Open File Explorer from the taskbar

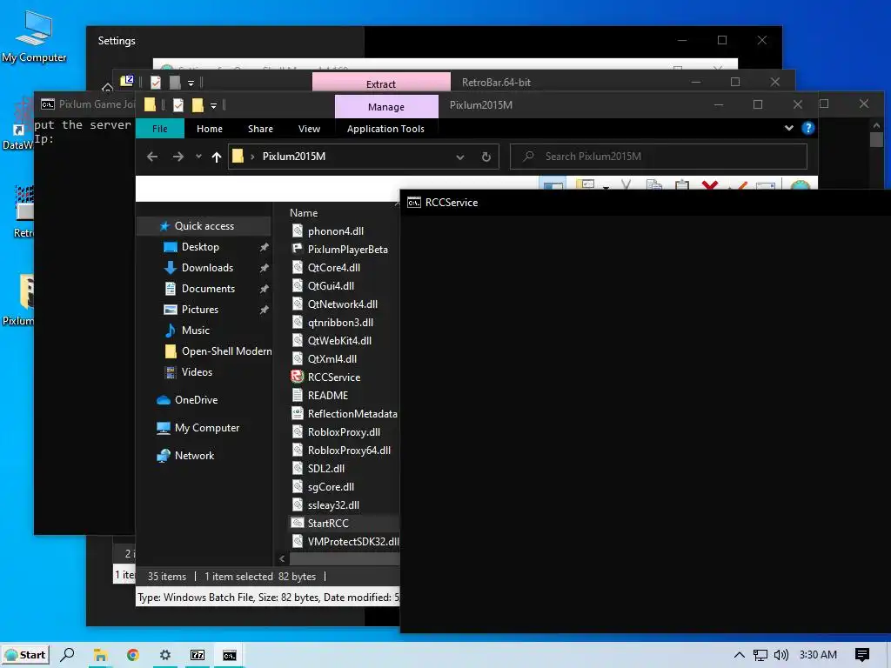click(x=101, y=655)
